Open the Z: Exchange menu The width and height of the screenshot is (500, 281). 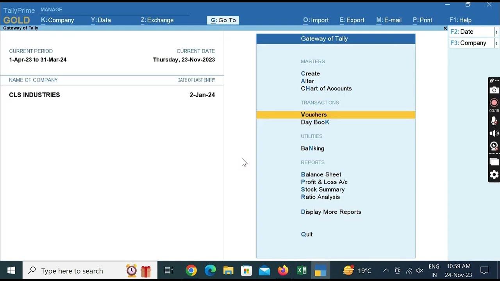(x=157, y=20)
